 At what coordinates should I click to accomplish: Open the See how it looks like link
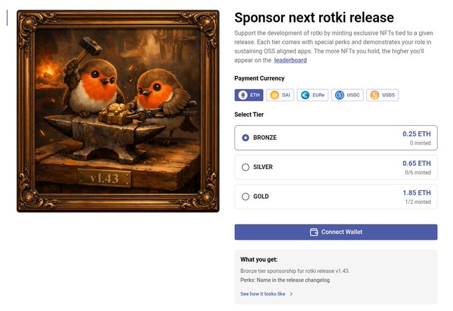pyautogui.click(x=262, y=294)
